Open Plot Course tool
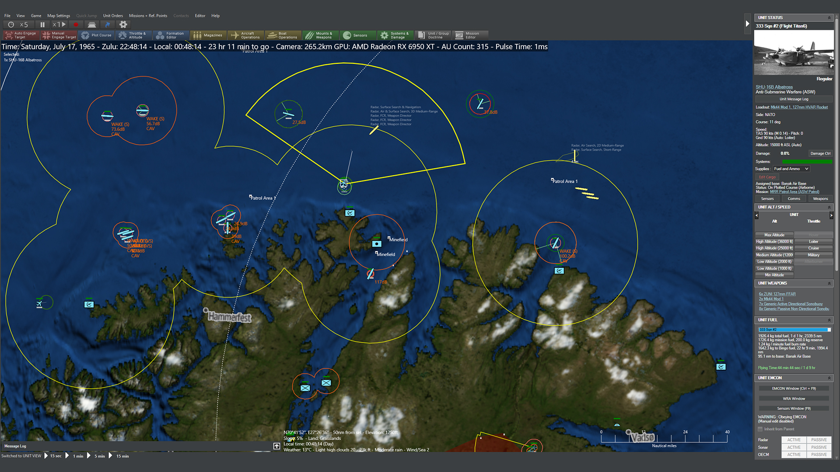 [97, 35]
